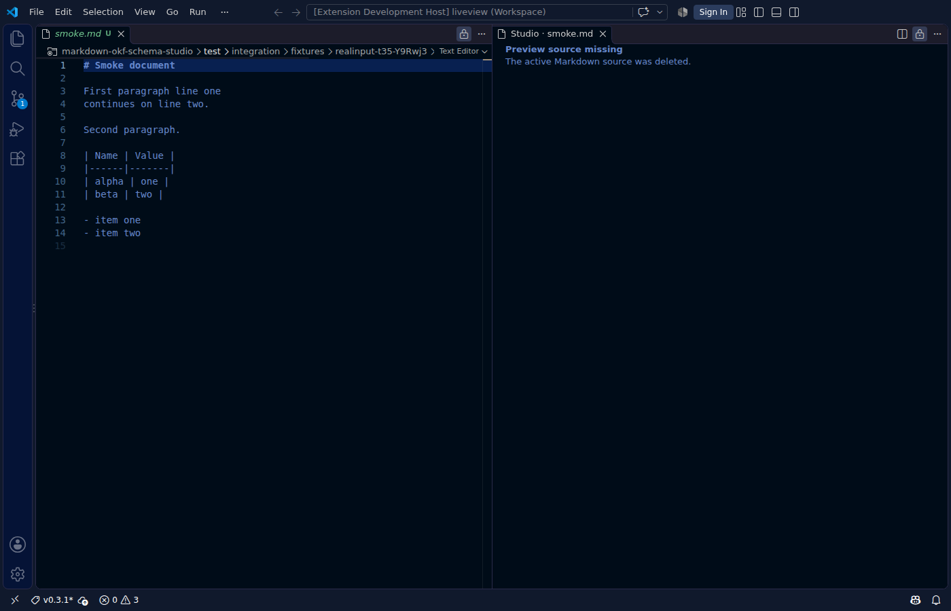Viewport: 951px width, 611px height.
Task: Click the Copilot icon beside Sign In
Action: tap(683, 12)
